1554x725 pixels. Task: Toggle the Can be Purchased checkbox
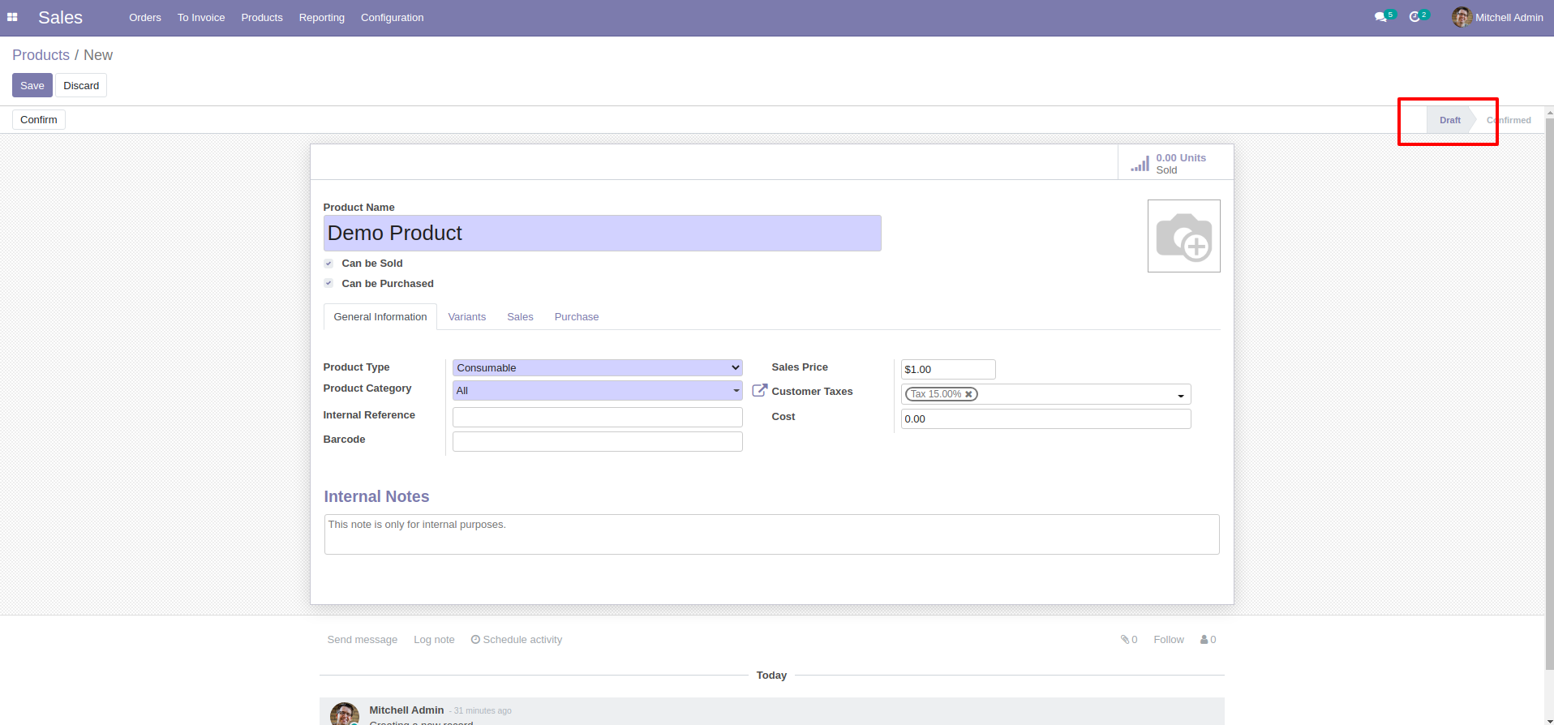(x=328, y=283)
